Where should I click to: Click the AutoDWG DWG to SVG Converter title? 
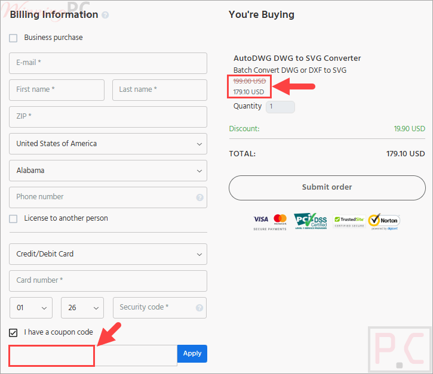point(297,58)
